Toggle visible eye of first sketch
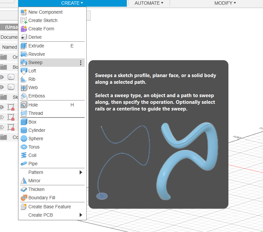 (2, 107)
